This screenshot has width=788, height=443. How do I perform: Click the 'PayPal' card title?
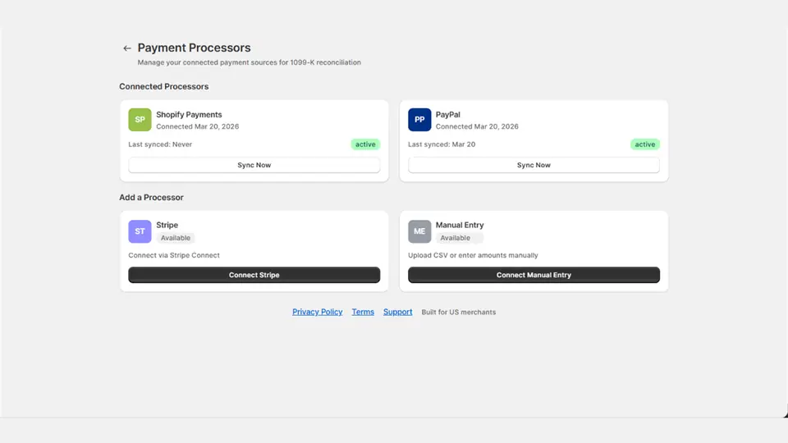[448, 115]
